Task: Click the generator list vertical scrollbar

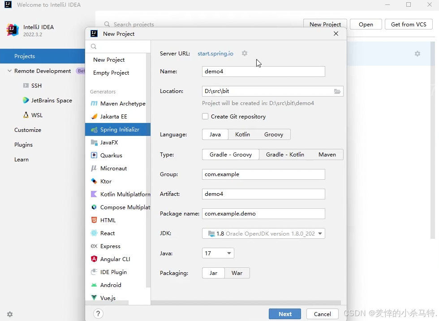Action: click(x=148, y=170)
